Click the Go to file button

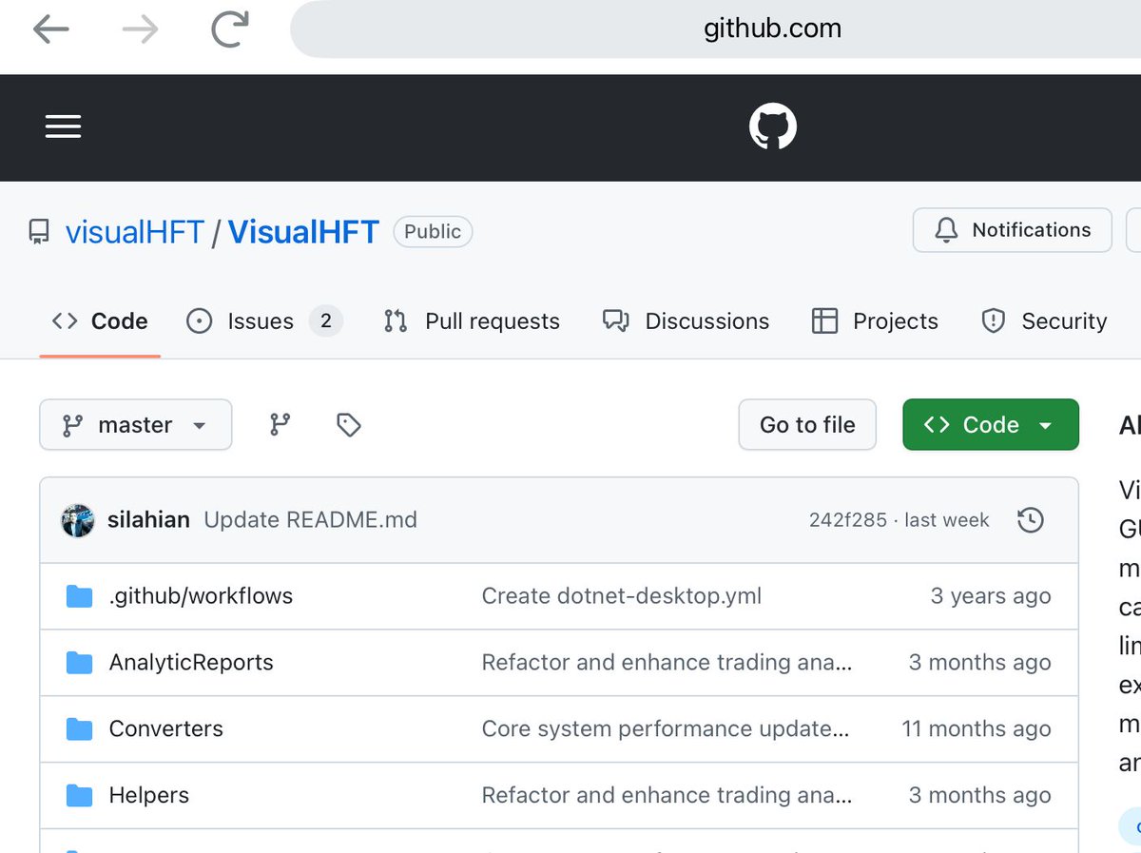pos(806,425)
